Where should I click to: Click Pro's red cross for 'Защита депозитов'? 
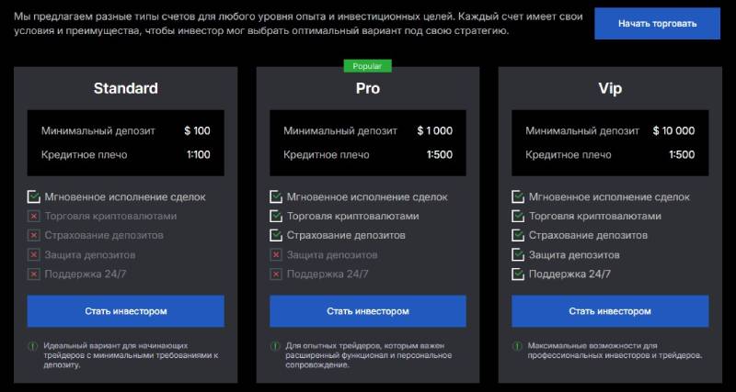(275, 255)
